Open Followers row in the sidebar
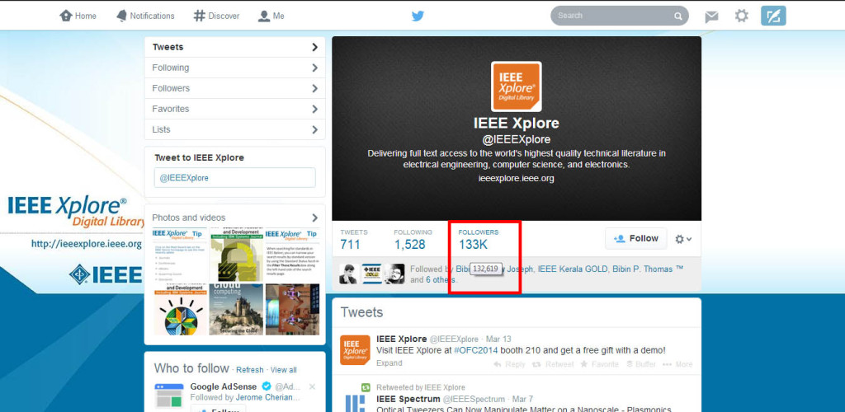The image size is (845, 412). tap(235, 88)
